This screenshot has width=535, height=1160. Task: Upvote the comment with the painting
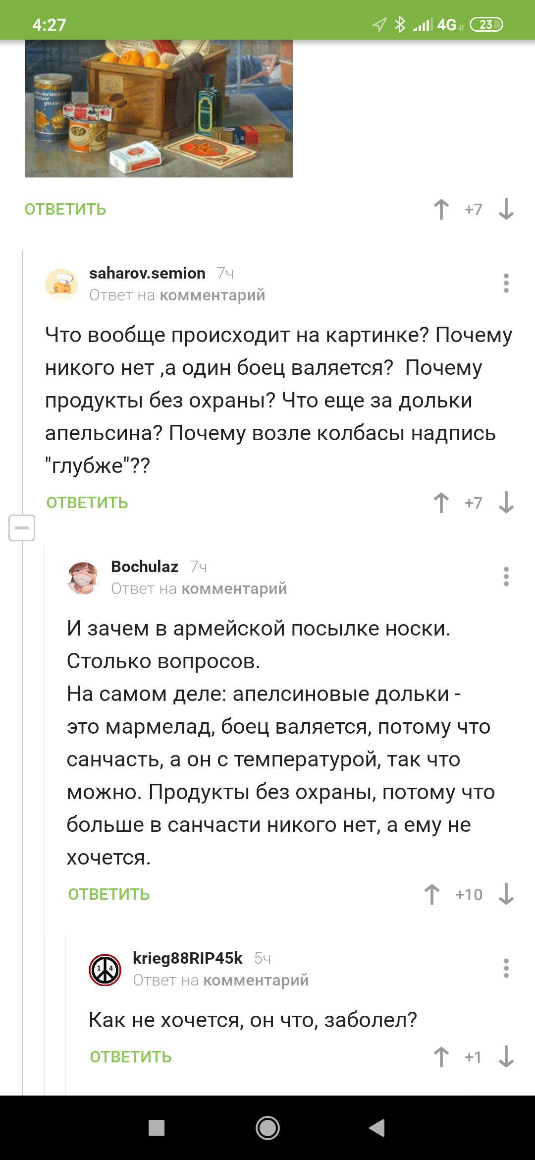coord(441,209)
